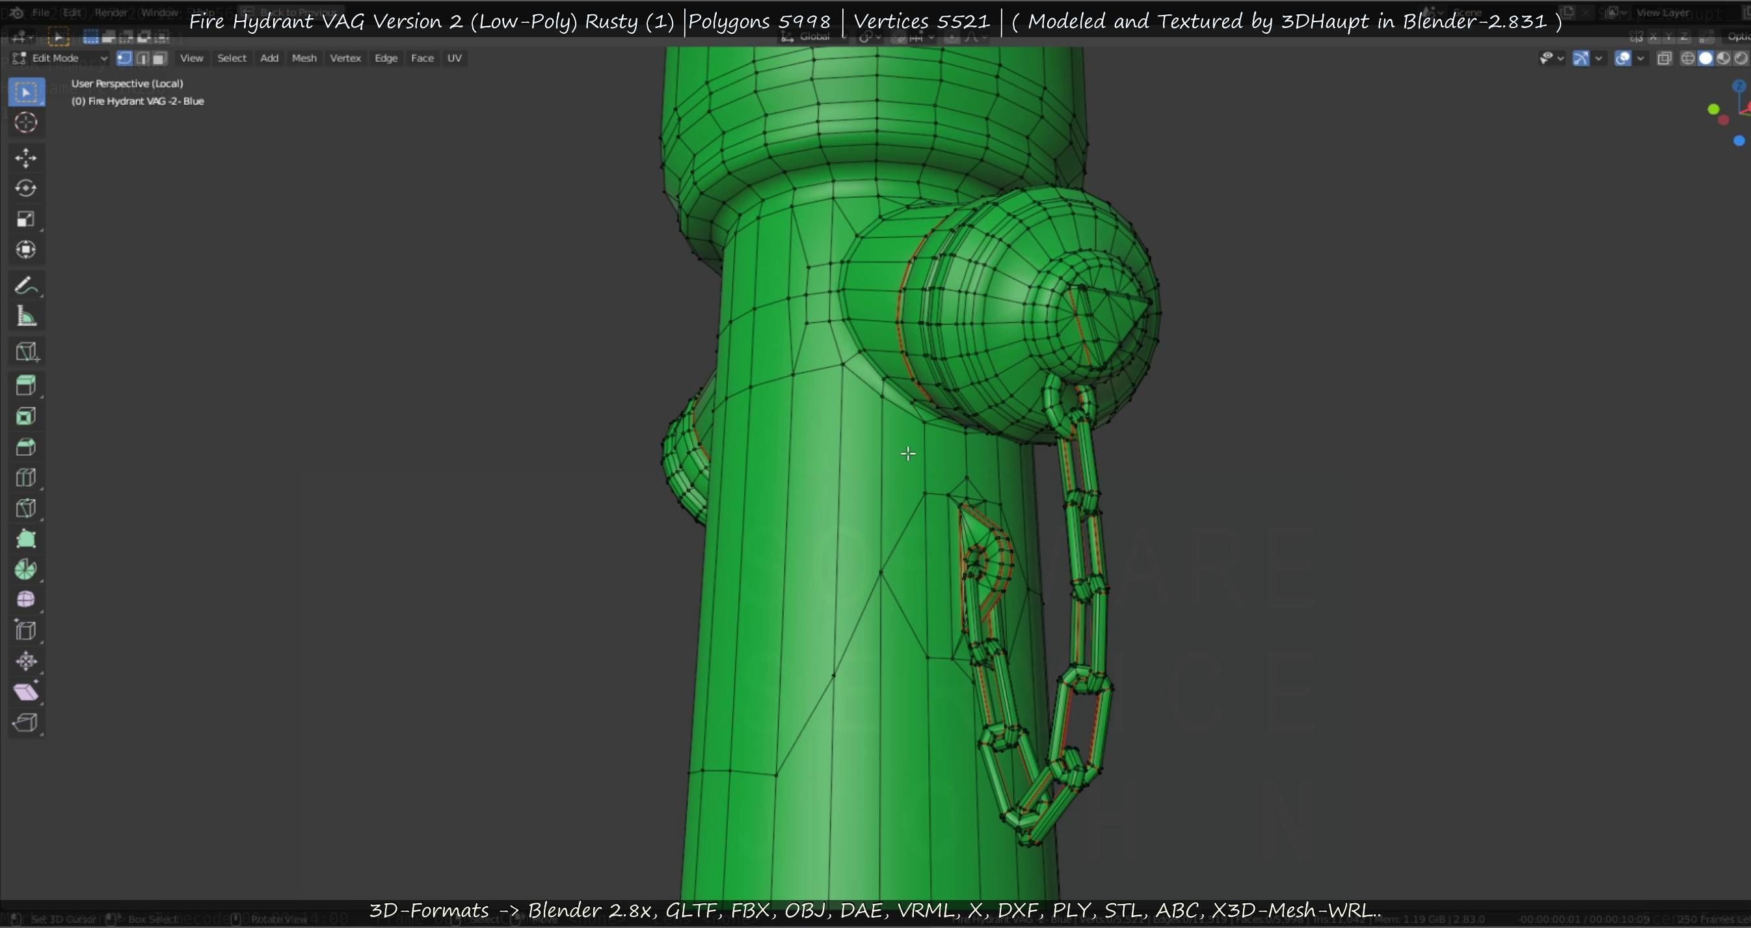Image resolution: width=1751 pixels, height=928 pixels.
Task: Switch to wireframe shading
Action: click(x=1688, y=59)
